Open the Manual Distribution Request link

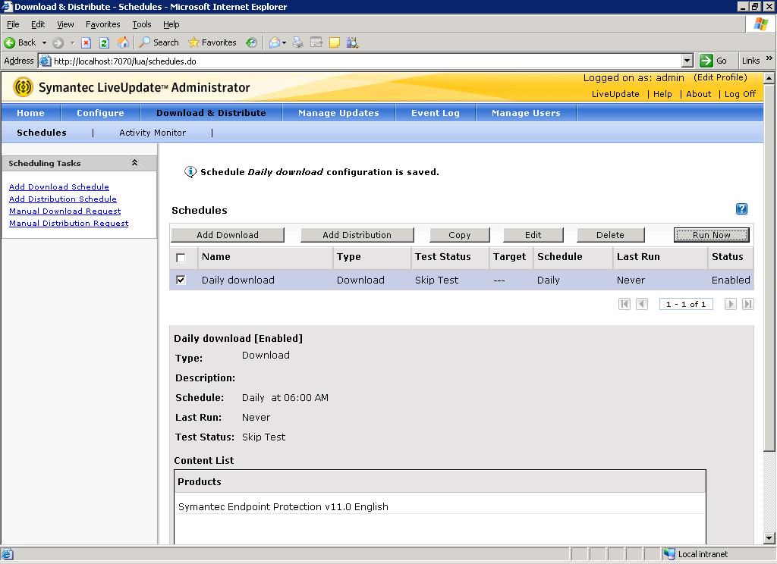click(x=69, y=223)
